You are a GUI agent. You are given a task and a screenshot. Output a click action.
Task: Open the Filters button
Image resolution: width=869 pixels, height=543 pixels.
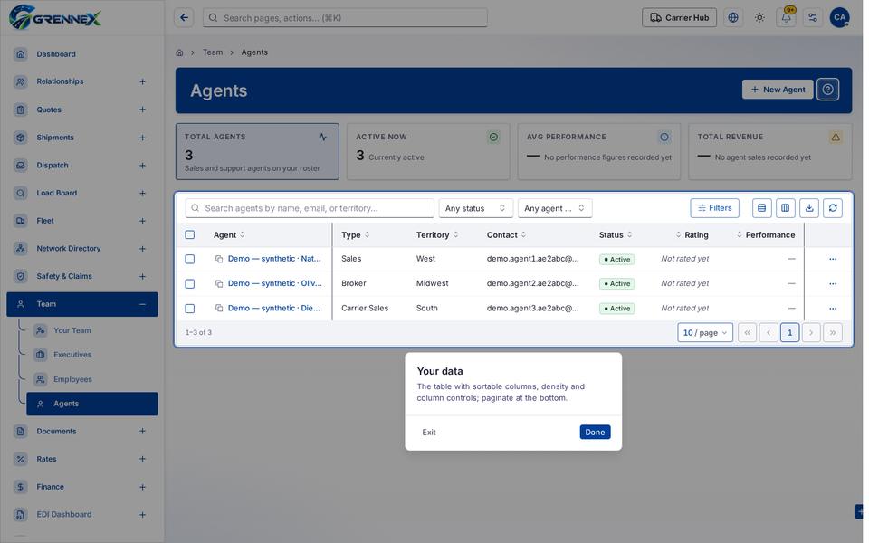tap(714, 208)
